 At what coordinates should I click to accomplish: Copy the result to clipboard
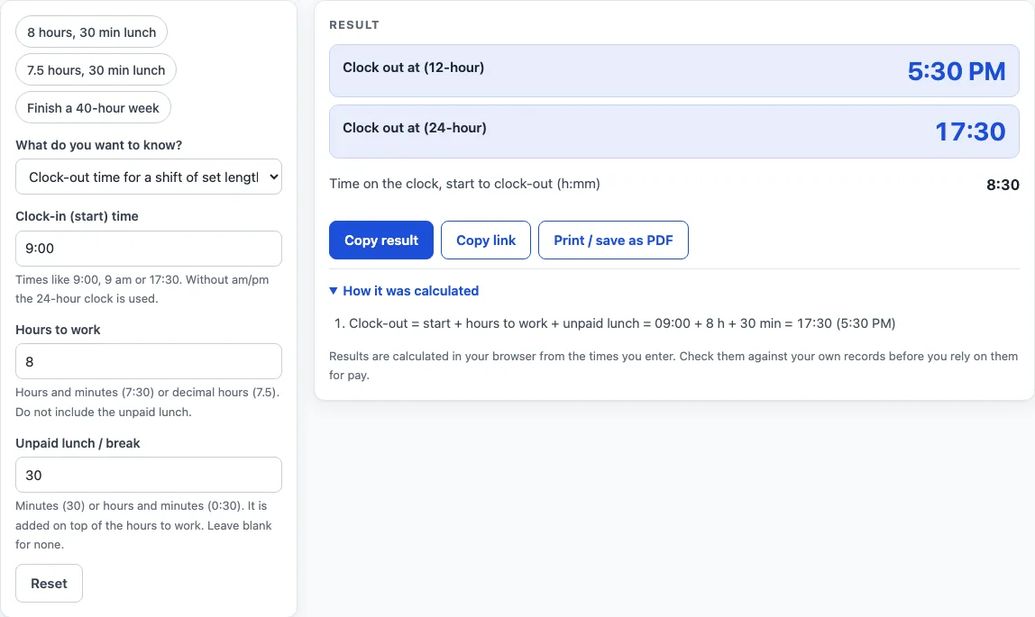coord(380,240)
